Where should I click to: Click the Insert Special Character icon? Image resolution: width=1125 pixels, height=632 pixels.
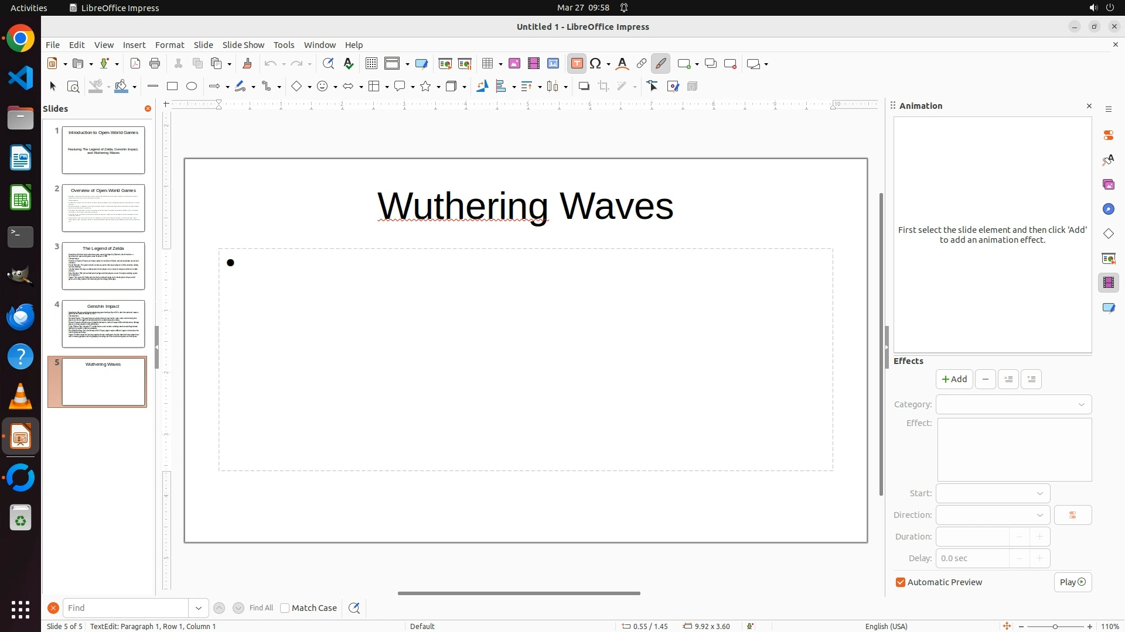click(596, 64)
